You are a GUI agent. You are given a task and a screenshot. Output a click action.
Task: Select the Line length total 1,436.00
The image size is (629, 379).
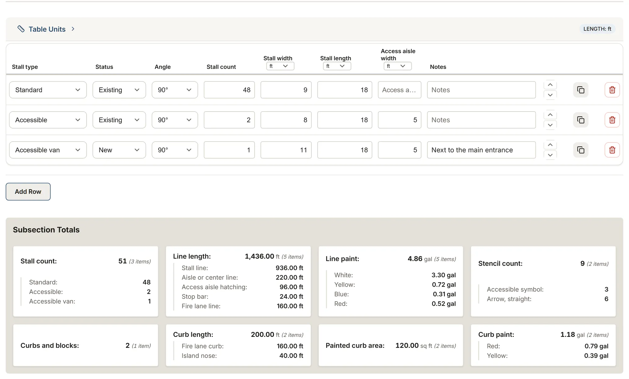259,256
